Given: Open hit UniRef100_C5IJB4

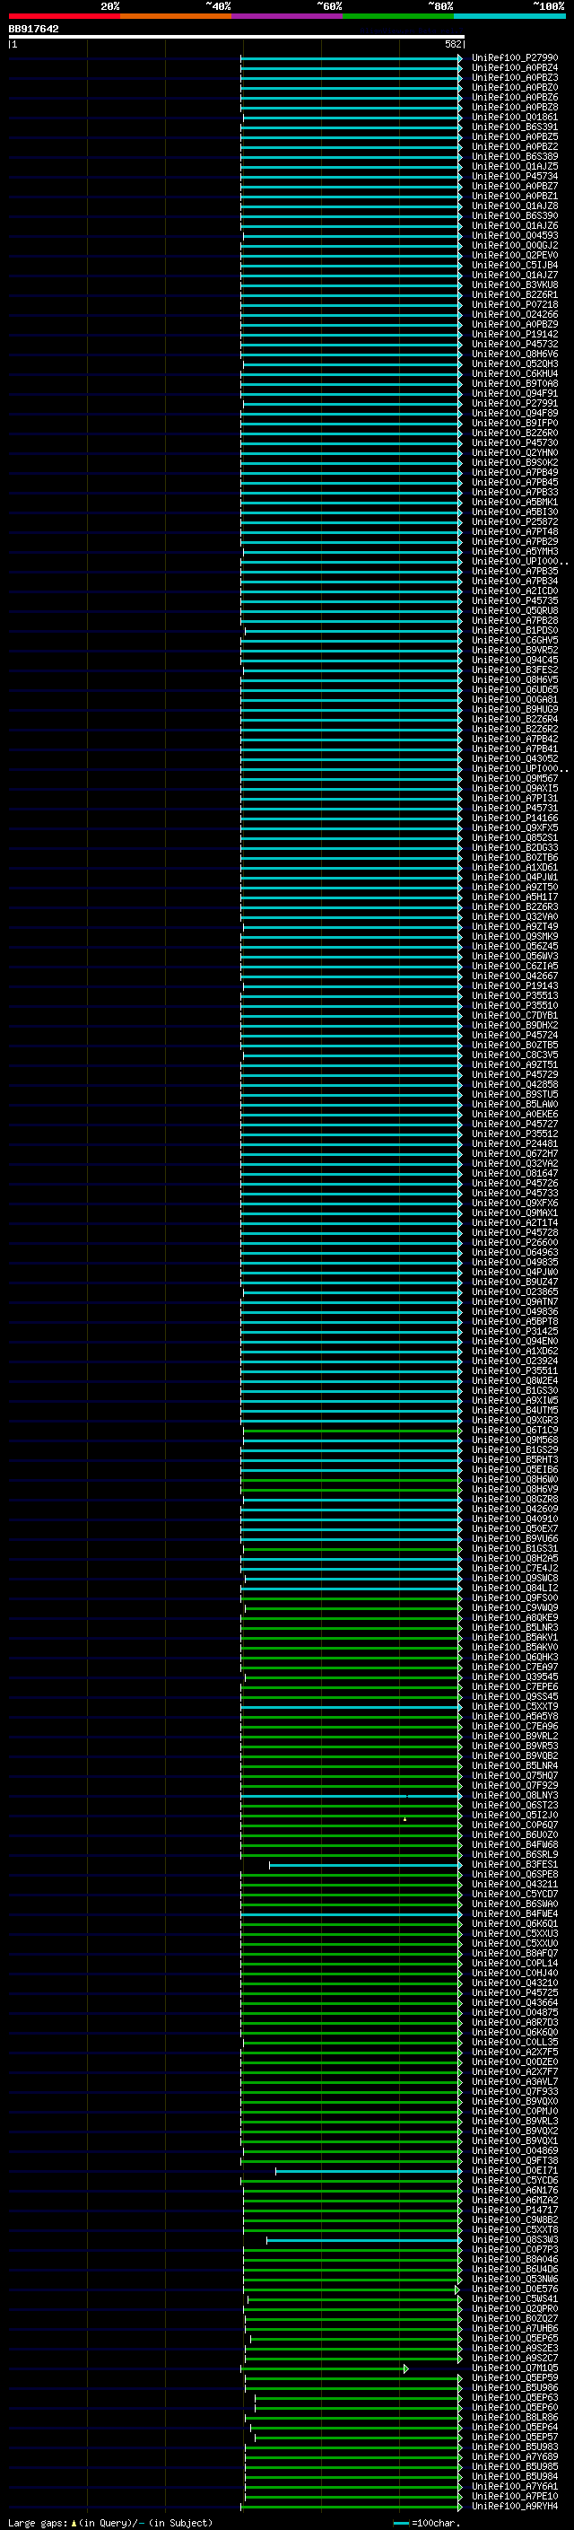Looking at the screenshot, I should pos(515,265).
